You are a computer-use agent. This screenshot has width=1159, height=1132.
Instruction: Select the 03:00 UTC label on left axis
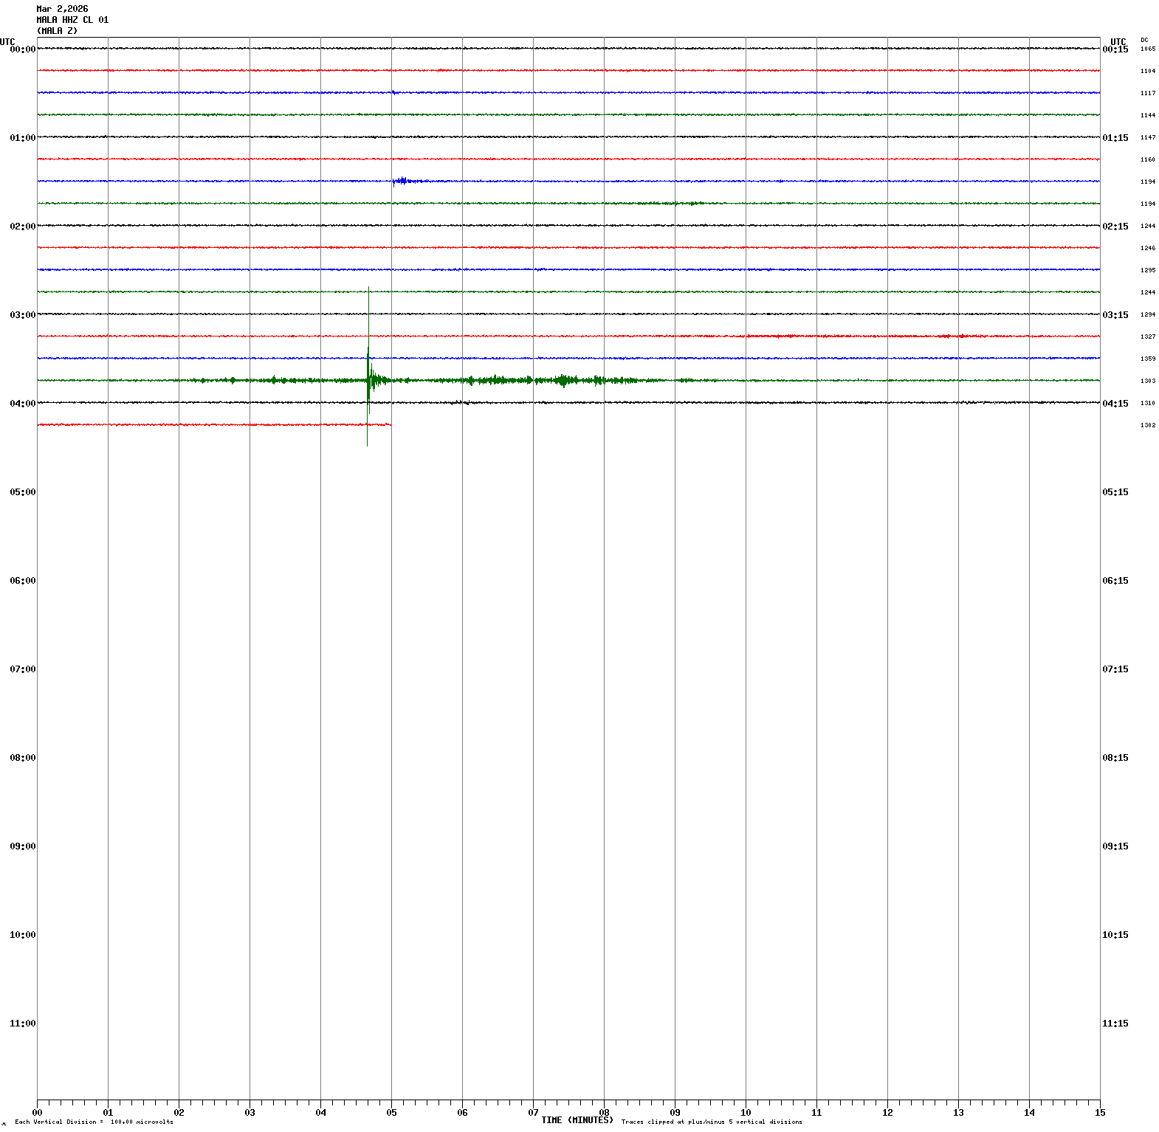22,315
